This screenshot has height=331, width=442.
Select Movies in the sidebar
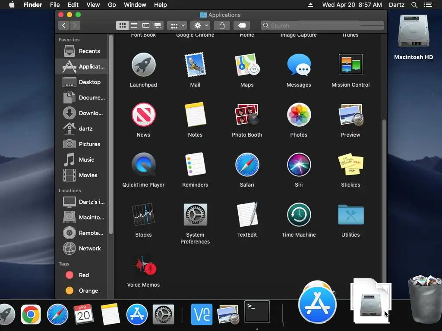coord(82,175)
